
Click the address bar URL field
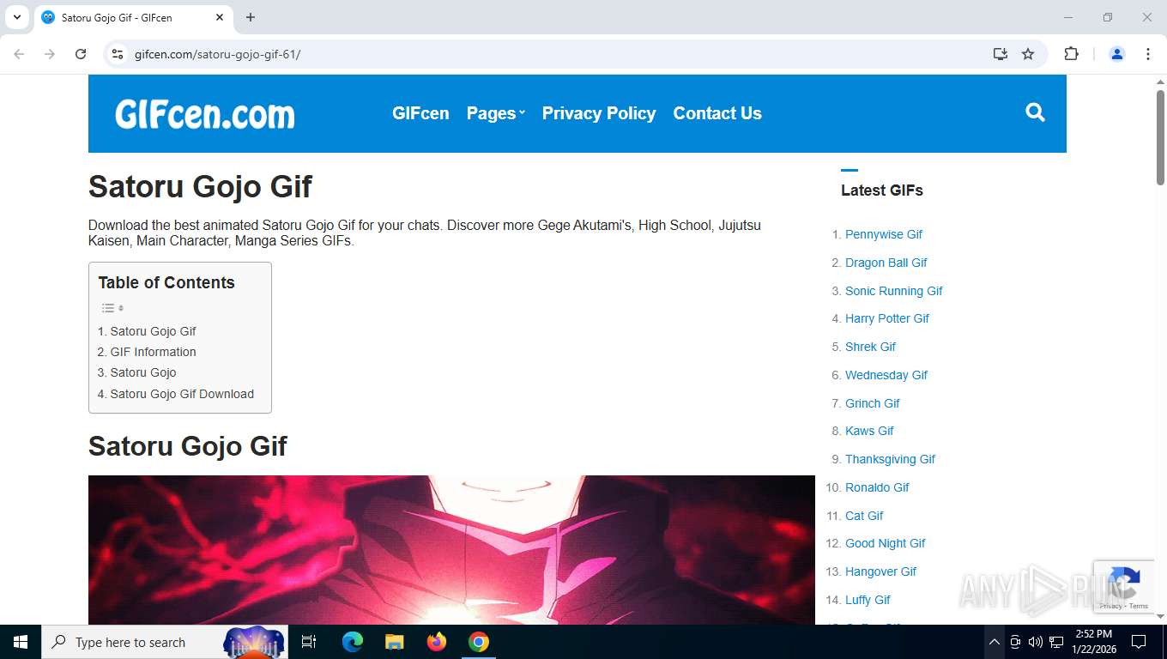pyautogui.click(x=549, y=54)
